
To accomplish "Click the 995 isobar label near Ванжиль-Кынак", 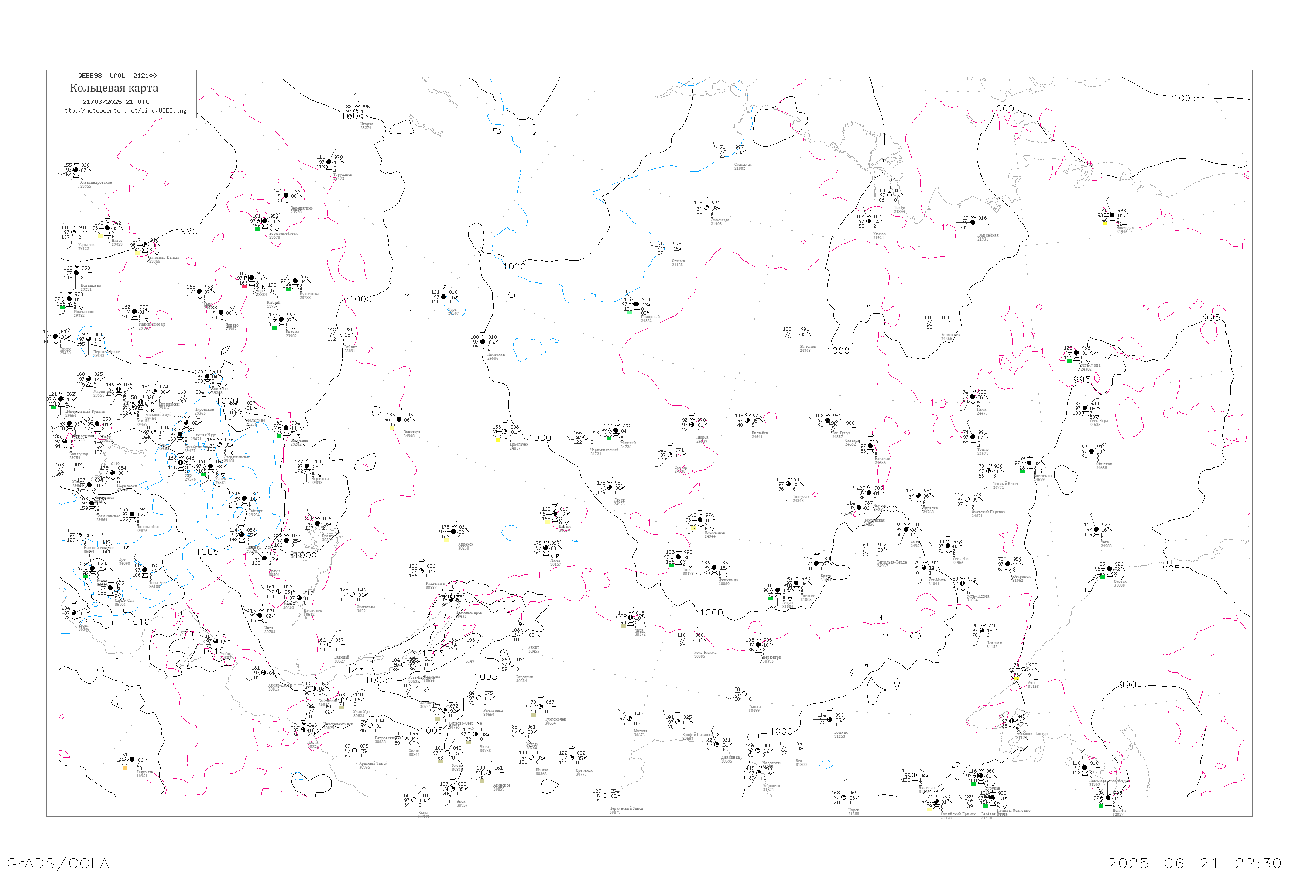I will click(x=189, y=231).
